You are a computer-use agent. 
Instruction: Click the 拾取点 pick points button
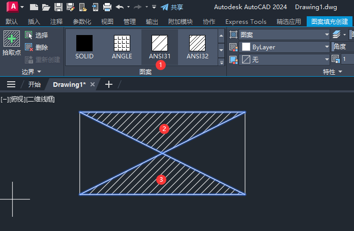(x=11, y=43)
